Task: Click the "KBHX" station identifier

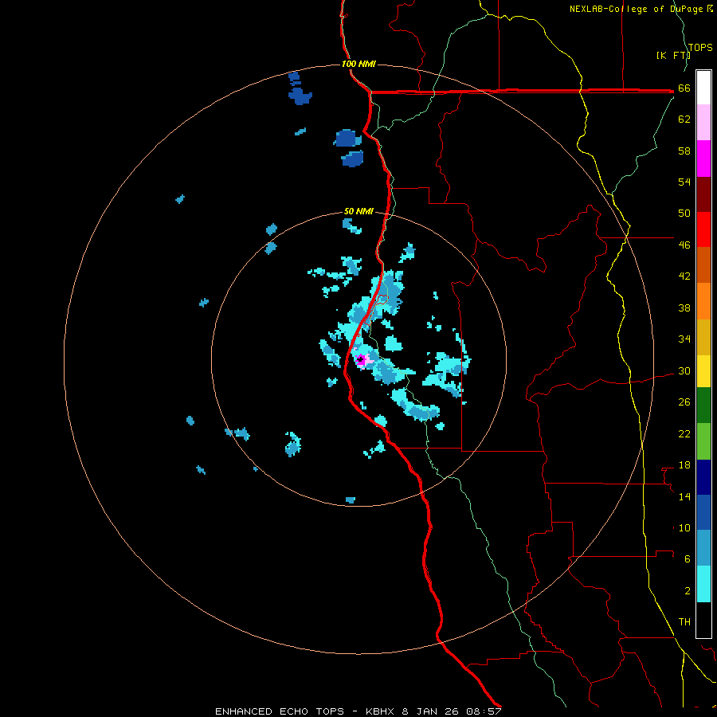Action: tap(379, 711)
